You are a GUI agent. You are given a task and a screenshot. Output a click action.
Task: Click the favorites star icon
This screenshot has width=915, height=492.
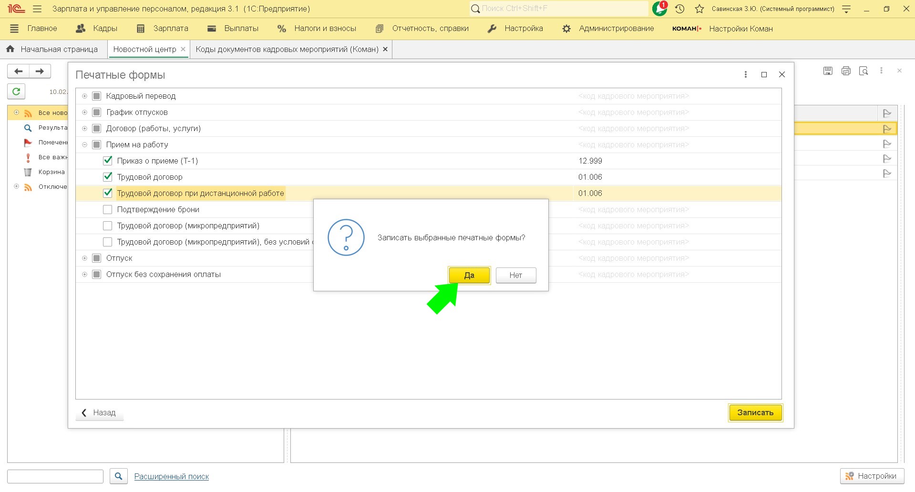699,9
